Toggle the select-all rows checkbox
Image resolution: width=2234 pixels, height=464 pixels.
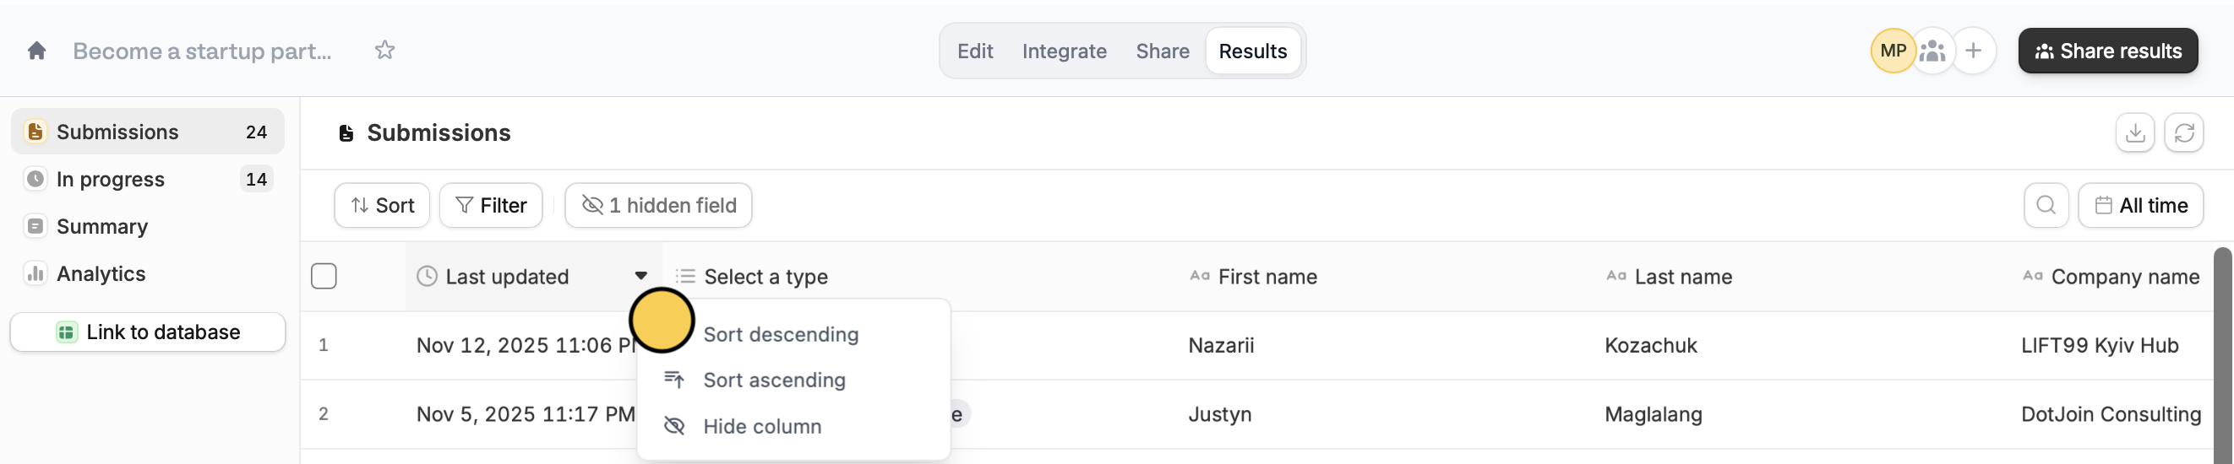click(x=324, y=276)
